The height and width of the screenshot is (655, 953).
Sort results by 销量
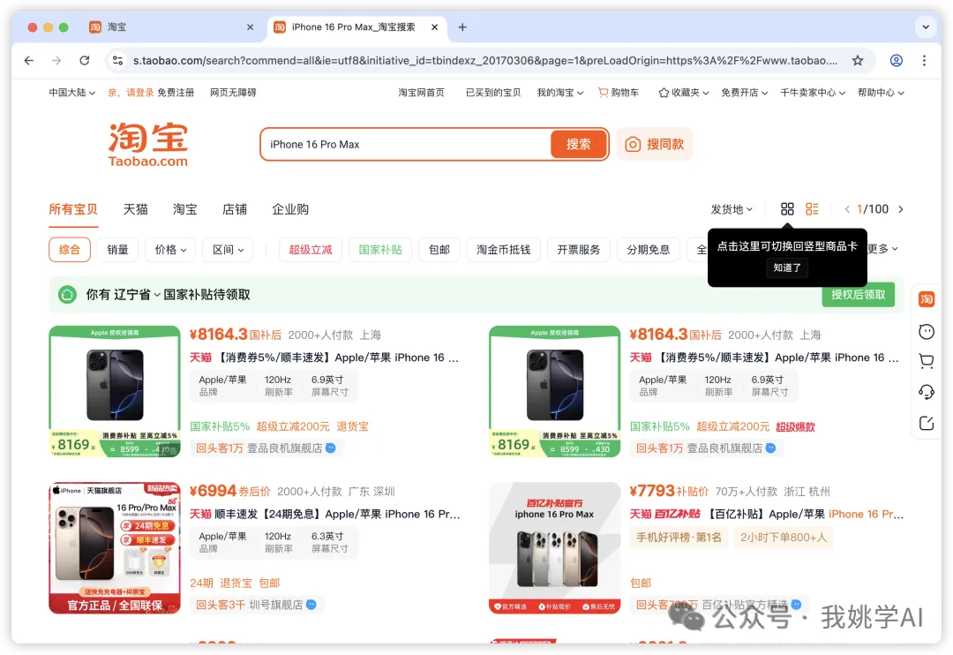tap(118, 250)
